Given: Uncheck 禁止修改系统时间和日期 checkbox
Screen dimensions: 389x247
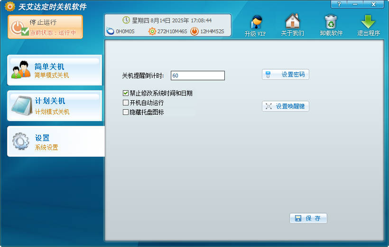Looking at the screenshot, I should pyautogui.click(x=126, y=93).
